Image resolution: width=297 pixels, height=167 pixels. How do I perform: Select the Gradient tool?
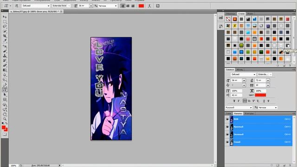click(5, 70)
